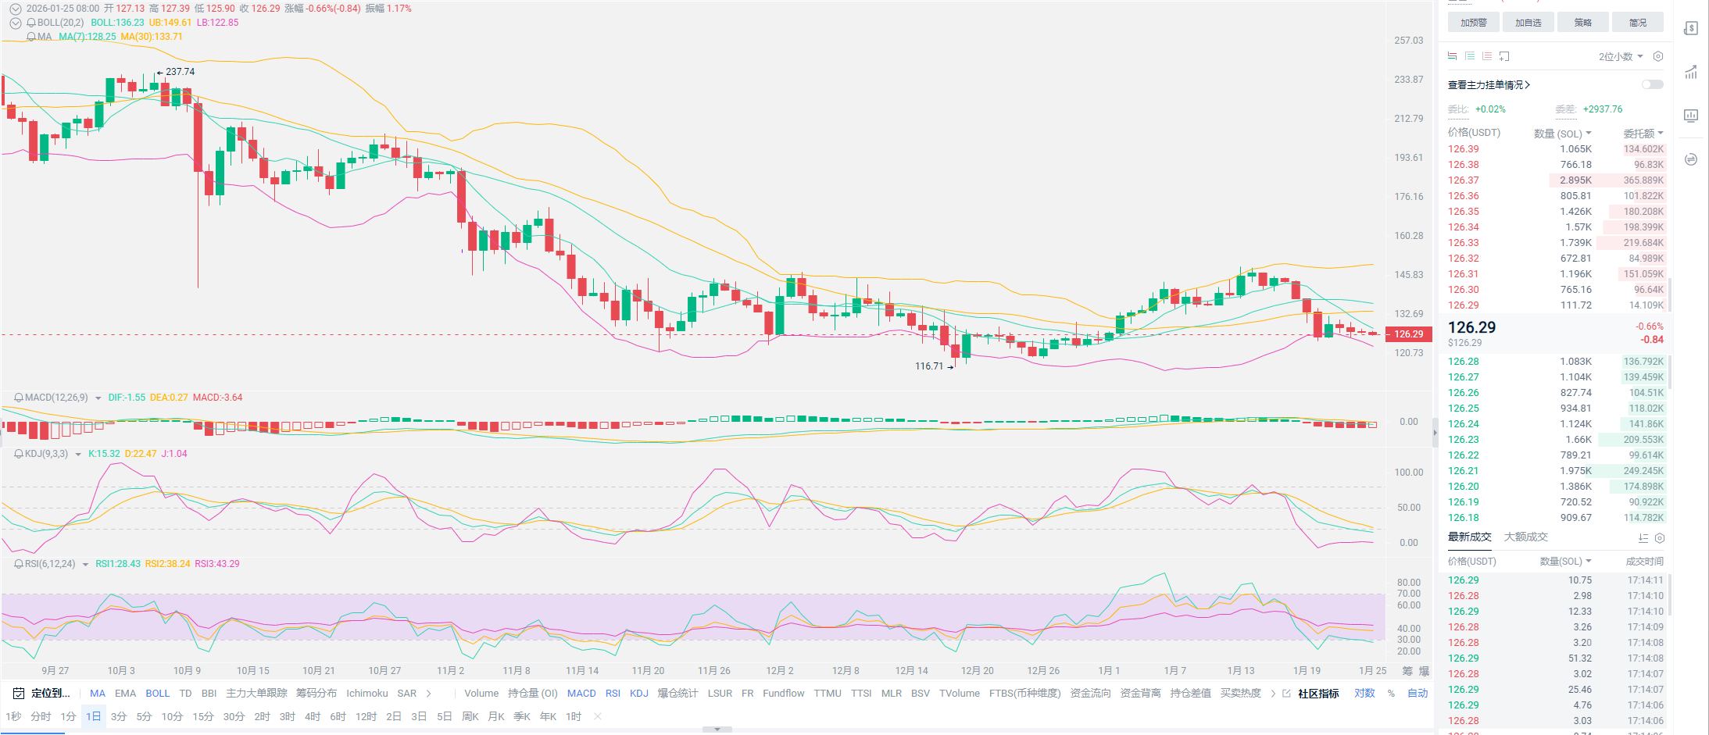
Task: Select the 15分 timeframe
Action: [203, 717]
